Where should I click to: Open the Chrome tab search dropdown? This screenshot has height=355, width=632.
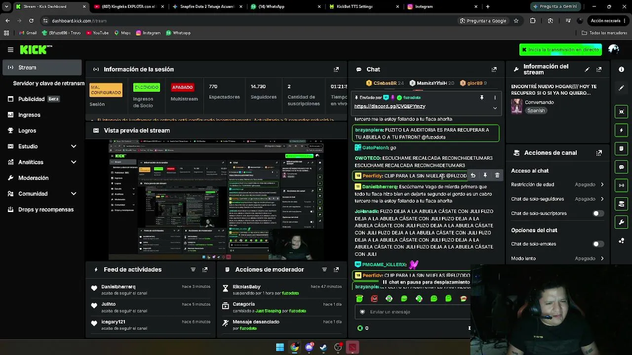(6, 6)
